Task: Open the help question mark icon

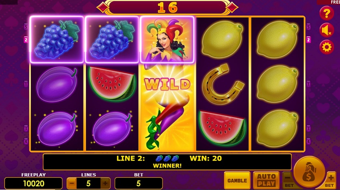Action: coord(326,14)
